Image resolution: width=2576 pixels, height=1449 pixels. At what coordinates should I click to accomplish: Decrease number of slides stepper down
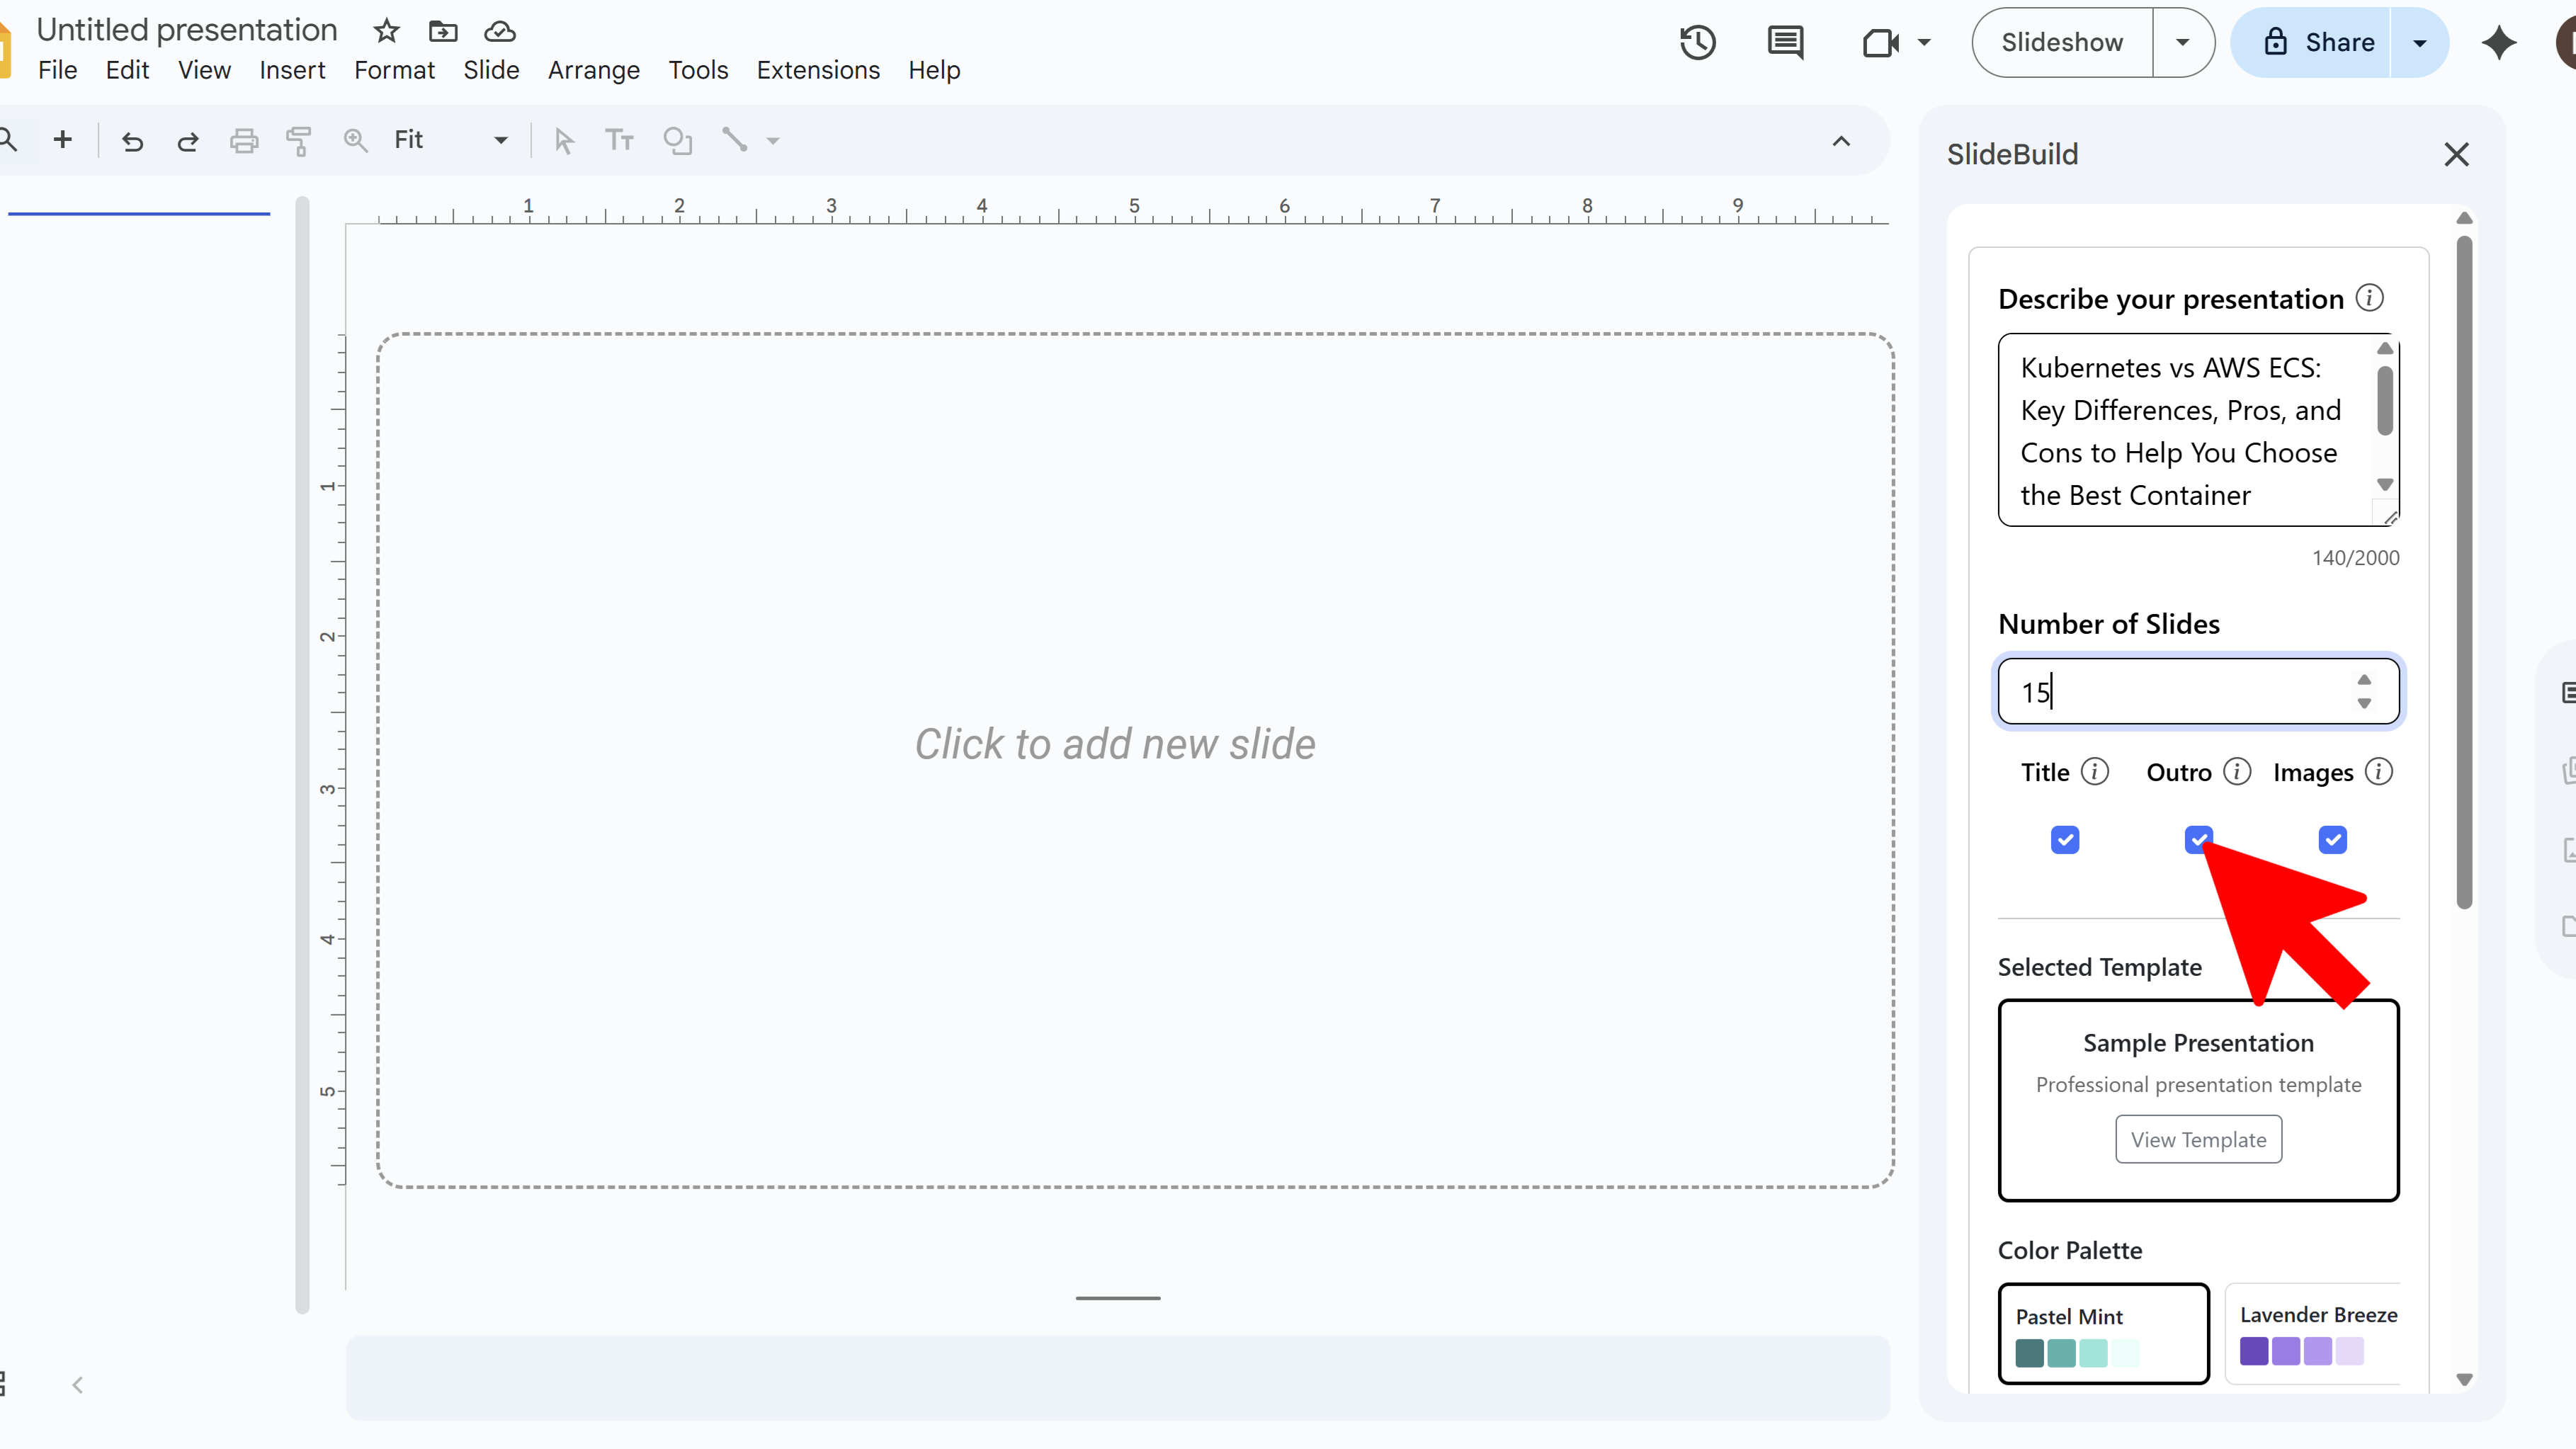pos(2364,703)
